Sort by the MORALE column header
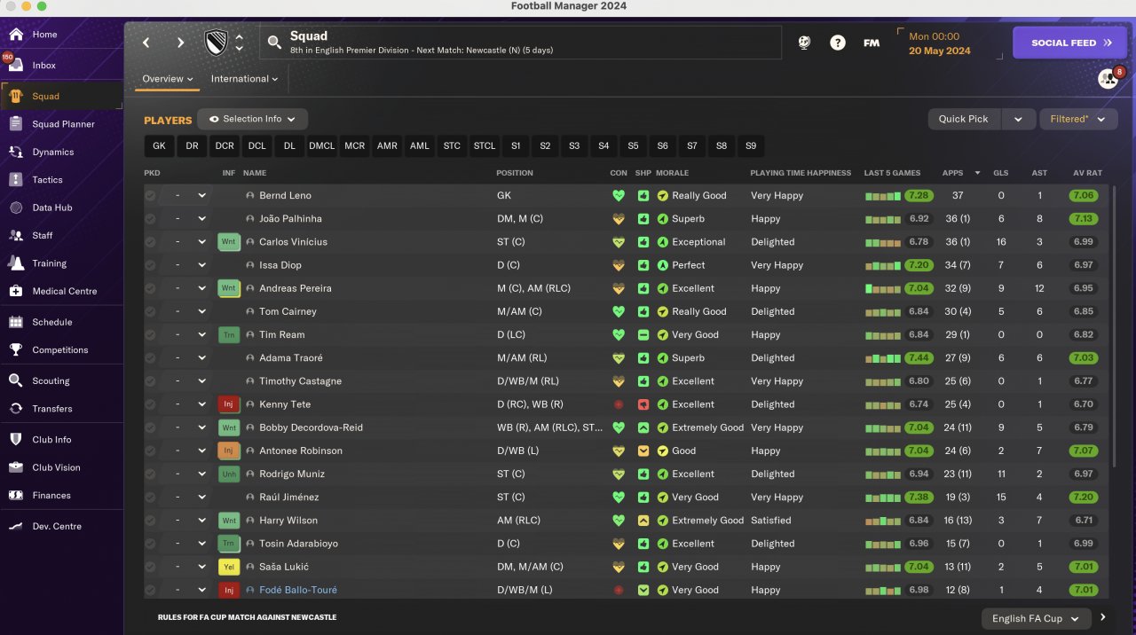 click(x=672, y=173)
